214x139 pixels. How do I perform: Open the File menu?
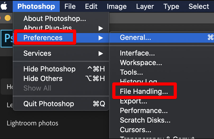[70, 6]
